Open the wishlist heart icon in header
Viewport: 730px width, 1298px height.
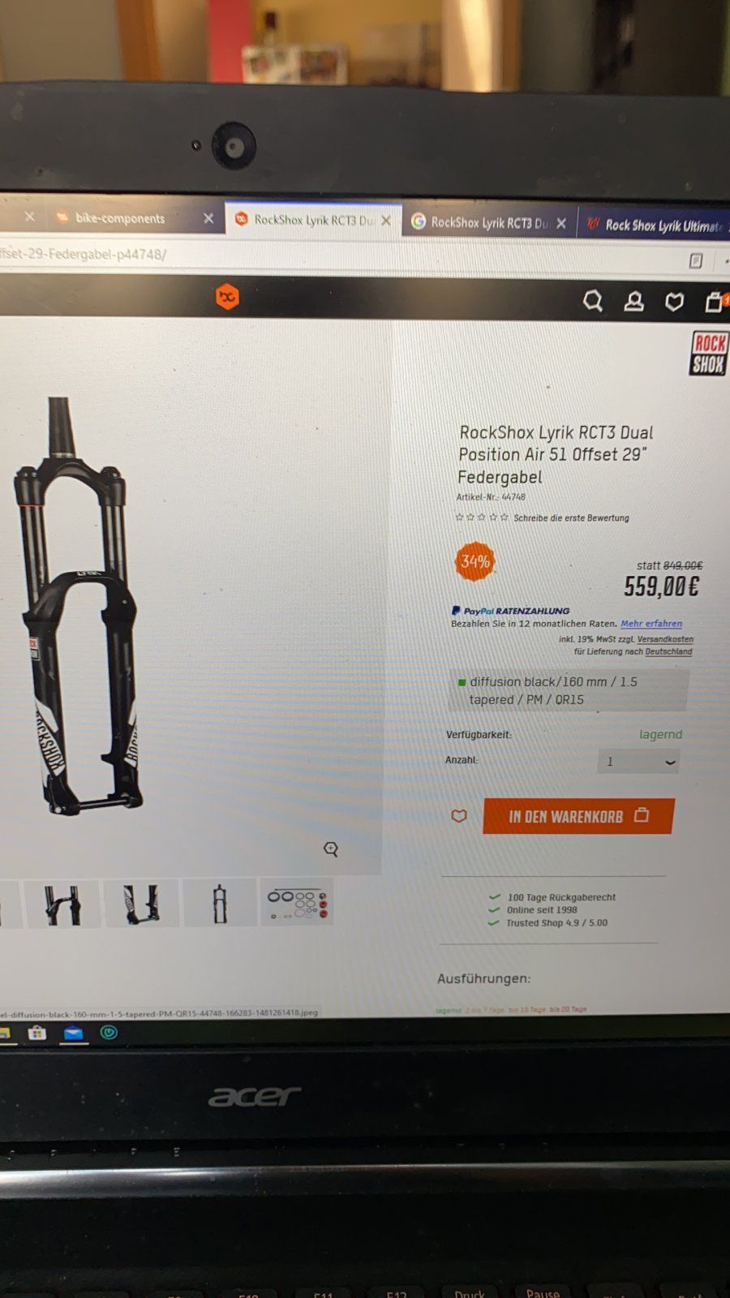674,303
